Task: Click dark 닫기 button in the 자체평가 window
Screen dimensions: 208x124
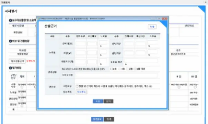Action: [109, 119]
